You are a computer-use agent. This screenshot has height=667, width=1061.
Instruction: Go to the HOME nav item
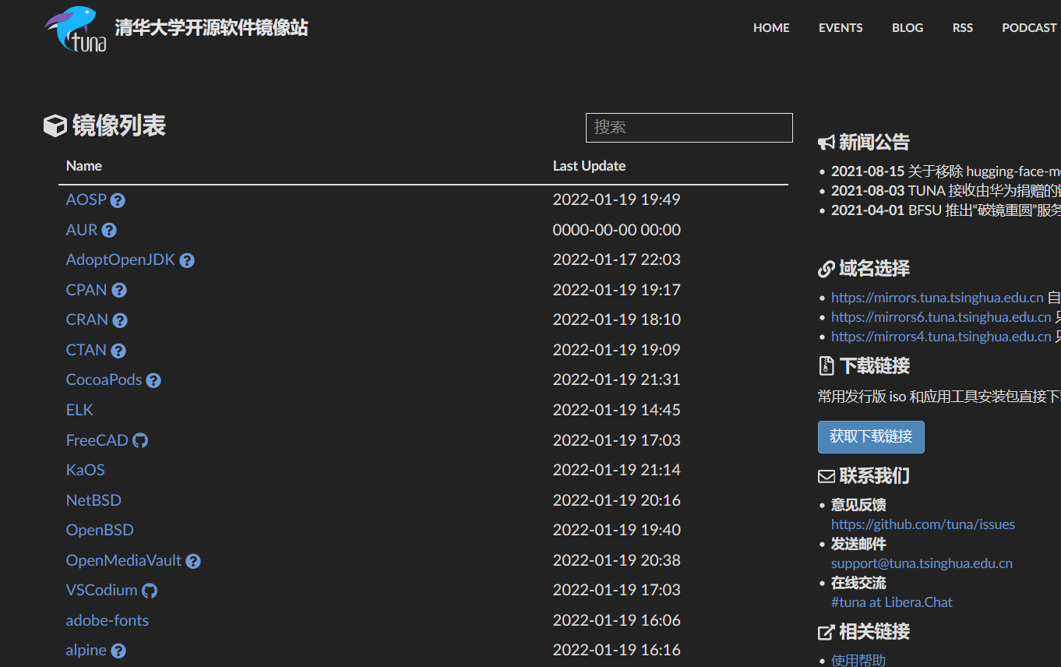click(771, 28)
